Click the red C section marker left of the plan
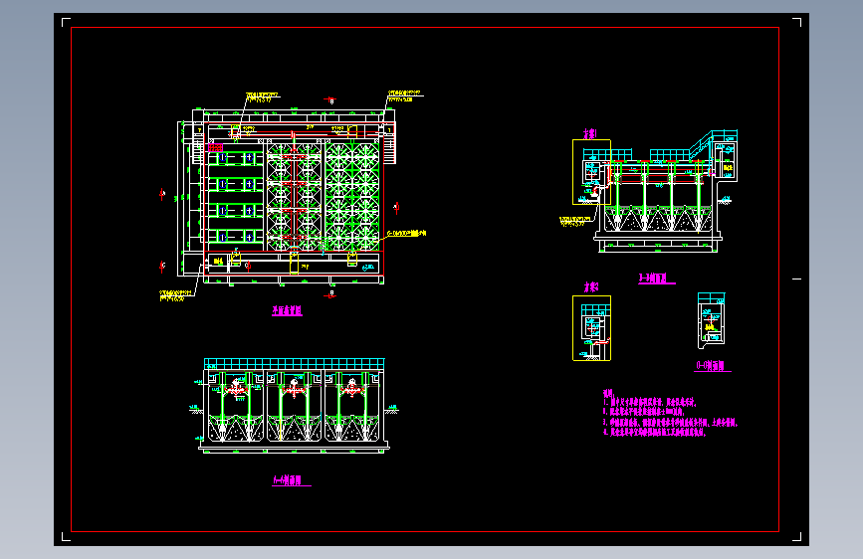Screen dimensions: 863x559 (162, 267)
